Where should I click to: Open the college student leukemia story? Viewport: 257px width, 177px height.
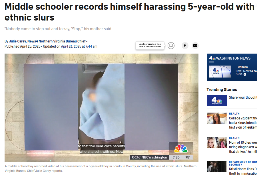pyautogui.click(x=243, y=123)
